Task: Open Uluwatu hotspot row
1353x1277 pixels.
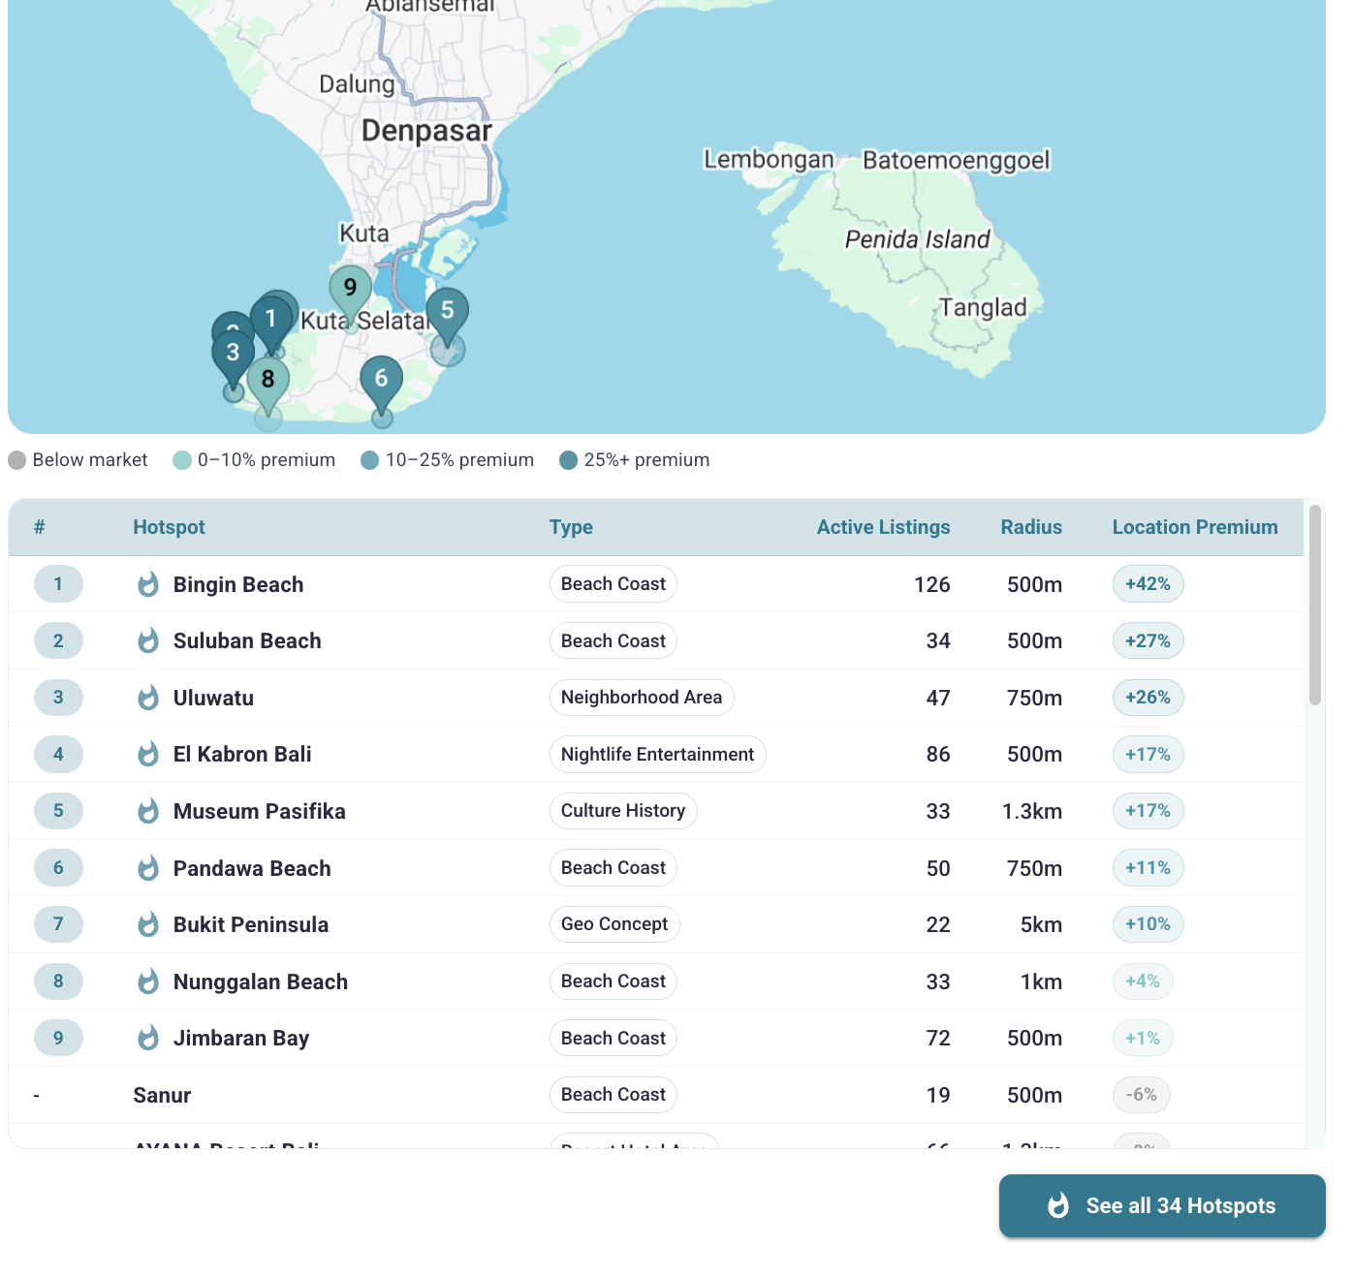Action: pyautogui.click(x=656, y=698)
